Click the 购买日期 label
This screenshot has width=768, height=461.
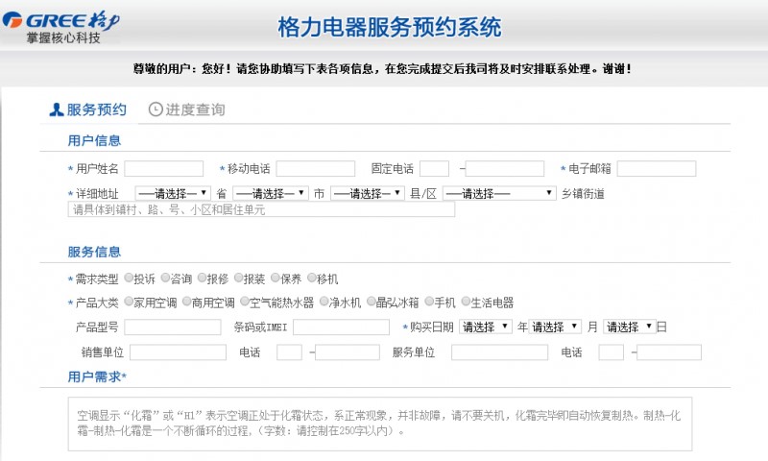(432, 327)
